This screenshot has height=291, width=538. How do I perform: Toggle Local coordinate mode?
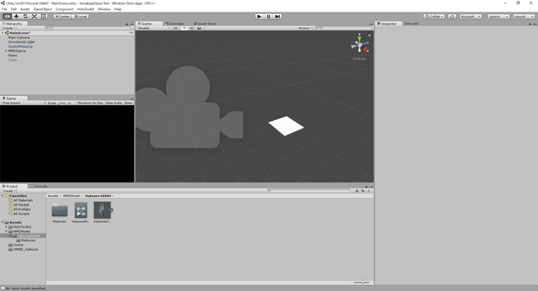[80, 16]
